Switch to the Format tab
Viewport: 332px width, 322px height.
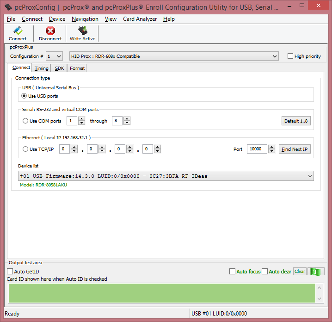tap(77, 68)
